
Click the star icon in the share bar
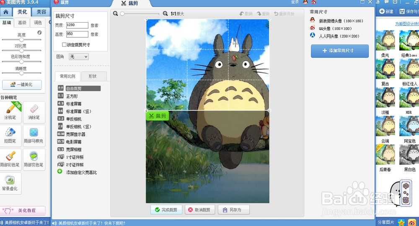(401, 222)
